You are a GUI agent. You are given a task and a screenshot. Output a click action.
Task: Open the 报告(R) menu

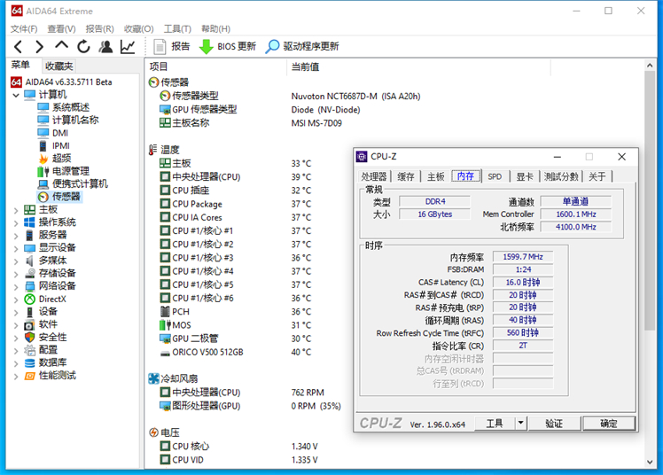tap(100, 28)
